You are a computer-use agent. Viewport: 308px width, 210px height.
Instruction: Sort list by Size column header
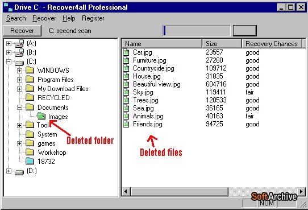[222, 43]
